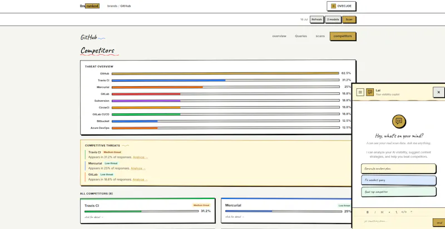This screenshot has height=229, width=445.
Task: Select the competitors tab
Action: [343, 36]
